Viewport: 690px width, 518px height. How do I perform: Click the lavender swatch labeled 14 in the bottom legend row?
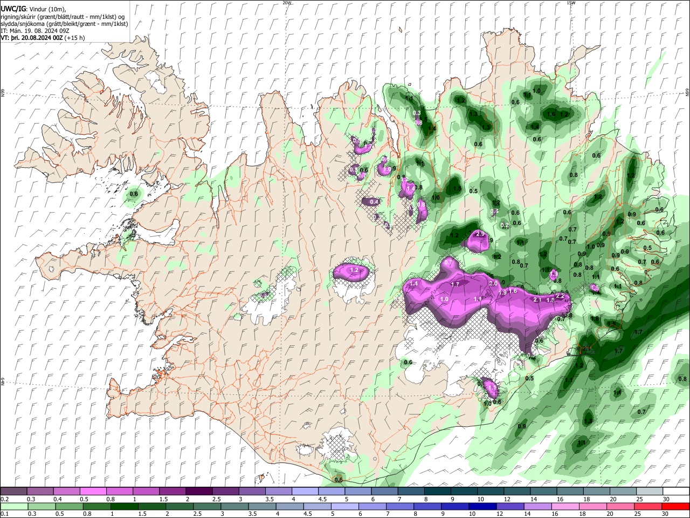tap(537, 507)
